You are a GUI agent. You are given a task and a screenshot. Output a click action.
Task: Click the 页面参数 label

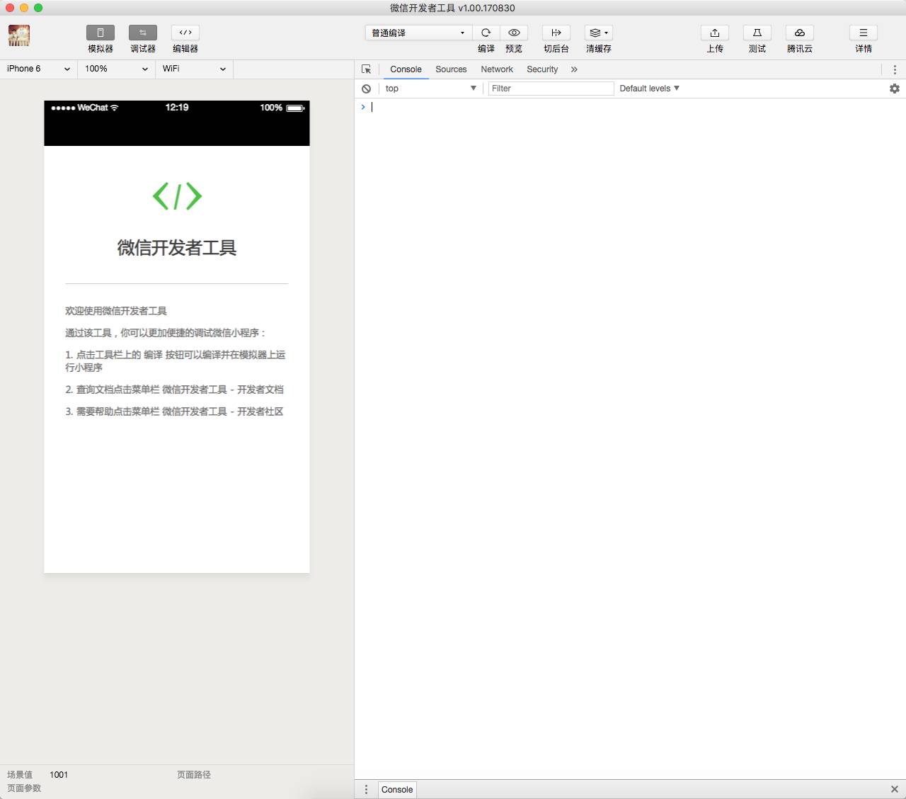[24, 788]
